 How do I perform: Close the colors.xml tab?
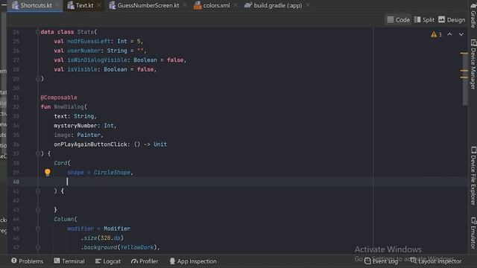coord(236,5)
